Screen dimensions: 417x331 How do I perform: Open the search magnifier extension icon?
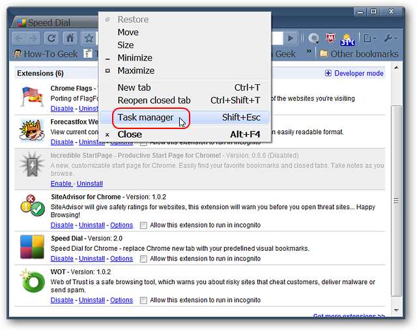[314, 38]
